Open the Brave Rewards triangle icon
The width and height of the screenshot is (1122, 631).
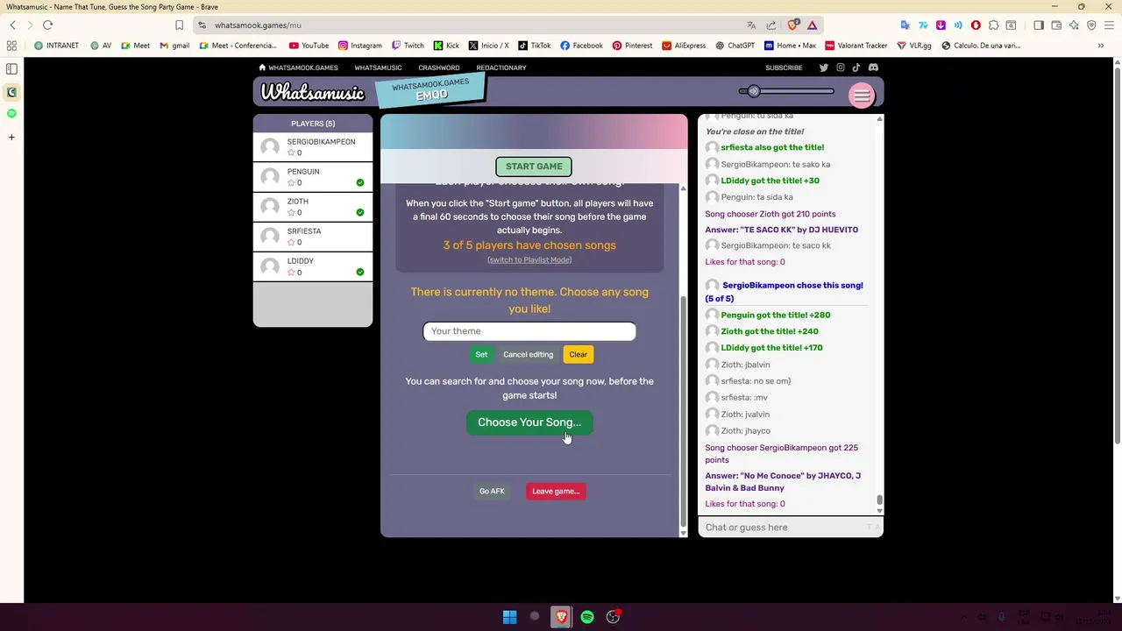pyautogui.click(x=813, y=25)
